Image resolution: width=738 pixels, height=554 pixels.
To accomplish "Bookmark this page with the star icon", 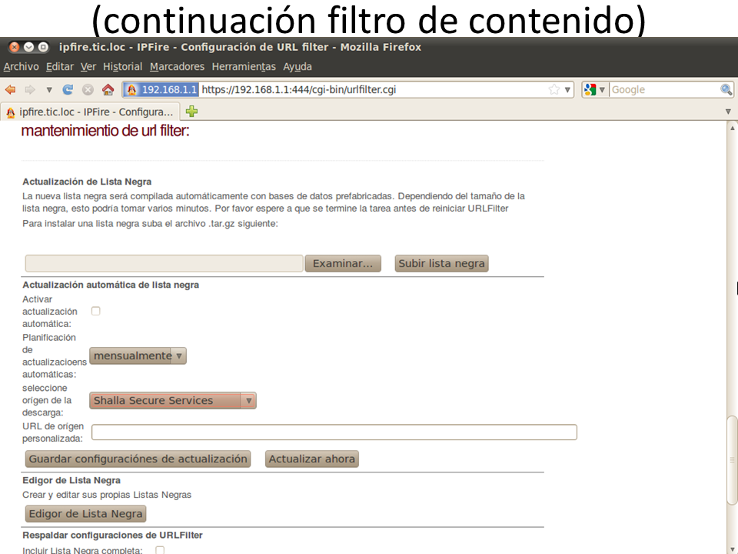I will [553, 89].
